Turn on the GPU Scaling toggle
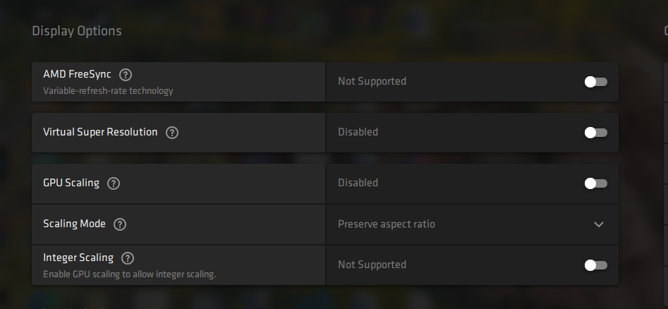 point(595,183)
